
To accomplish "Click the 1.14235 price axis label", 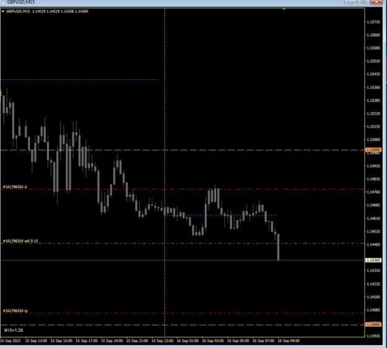I will [x=373, y=284].
